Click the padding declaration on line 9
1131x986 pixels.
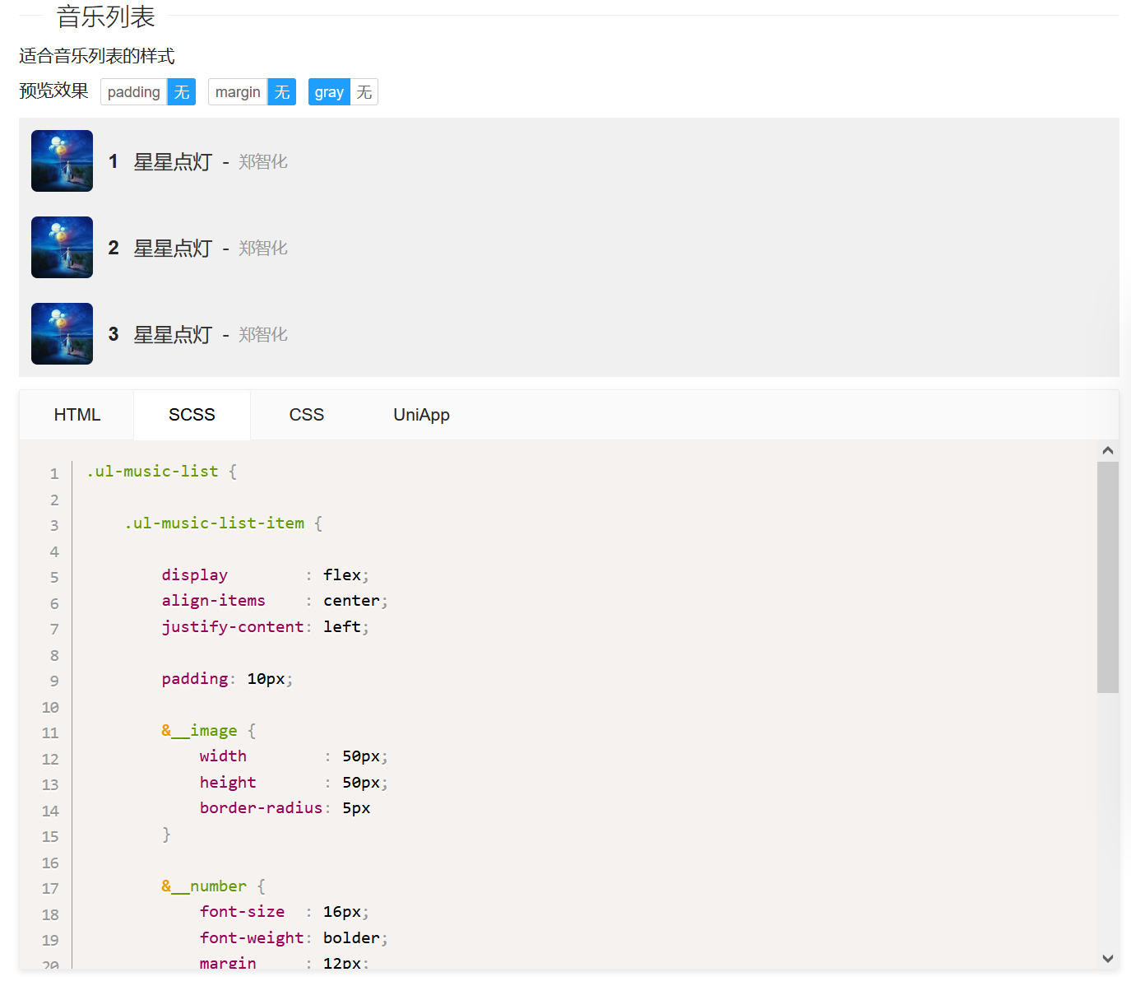click(x=227, y=679)
